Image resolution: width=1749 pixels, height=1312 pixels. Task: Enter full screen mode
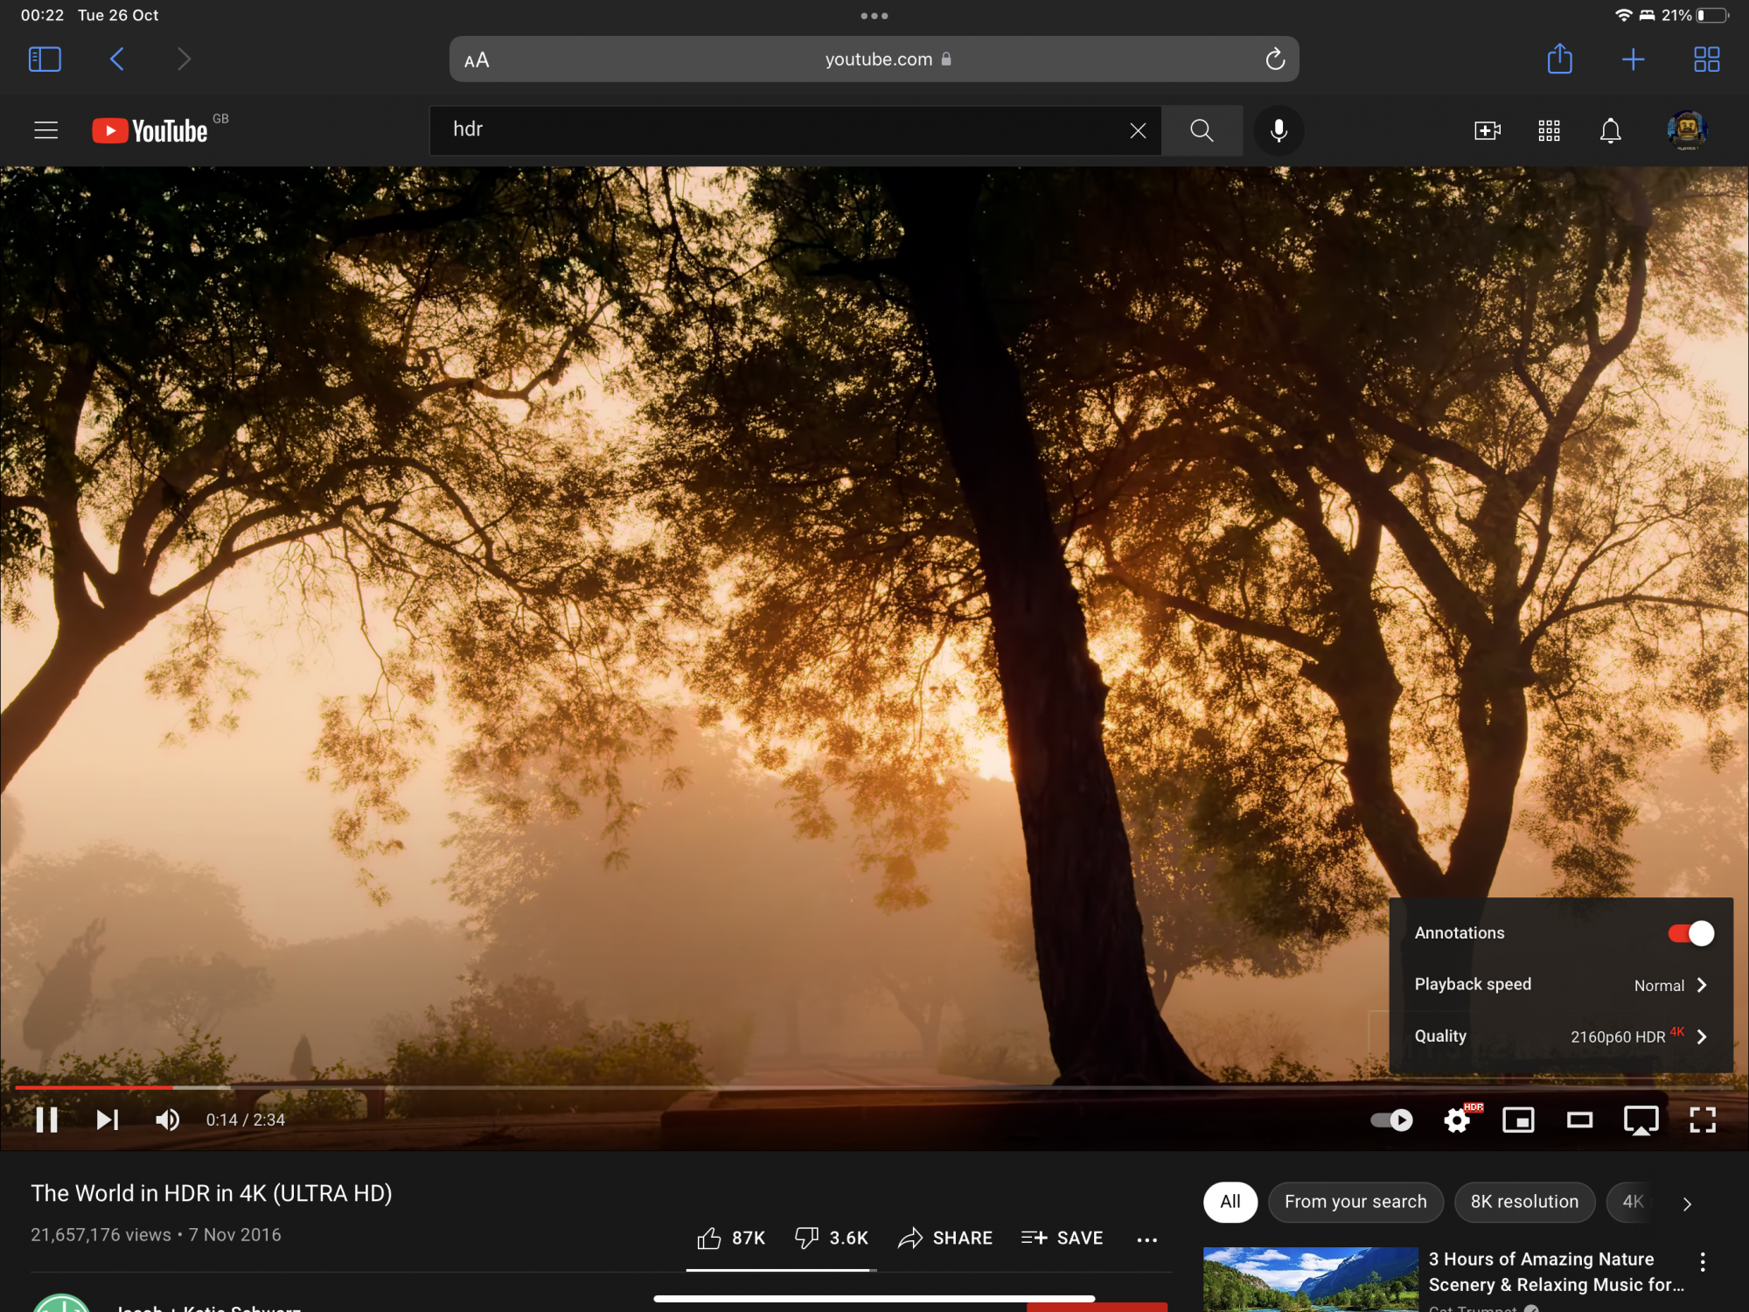tap(1703, 1120)
